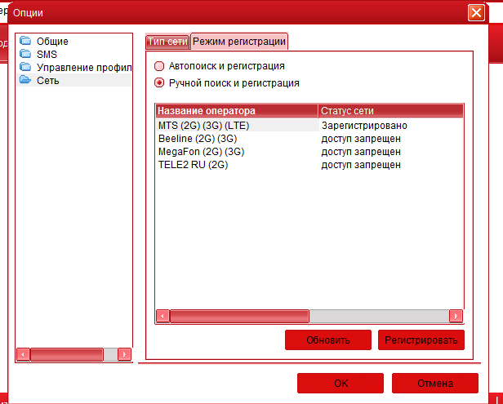Click the Отмена button
This screenshot has width=503, height=404.
(x=435, y=383)
